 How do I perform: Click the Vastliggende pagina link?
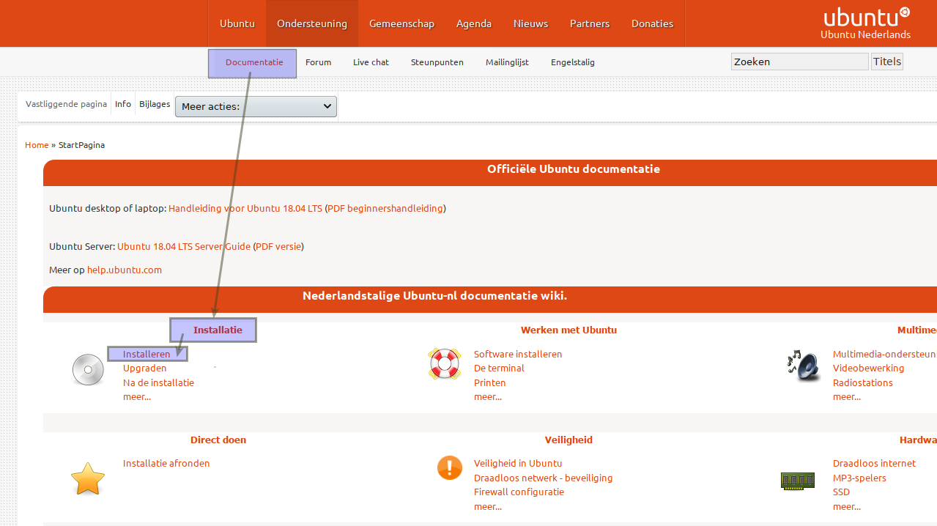(66, 104)
